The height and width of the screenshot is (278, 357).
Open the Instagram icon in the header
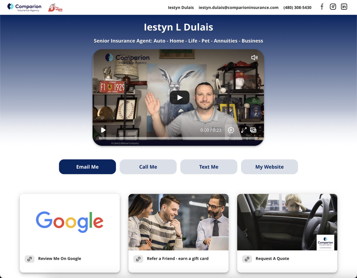point(333,7)
